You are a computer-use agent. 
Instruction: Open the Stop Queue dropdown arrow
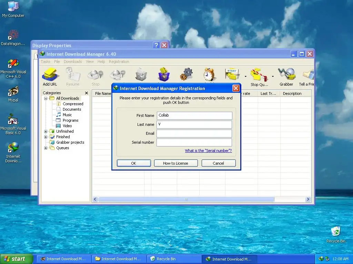273,77
